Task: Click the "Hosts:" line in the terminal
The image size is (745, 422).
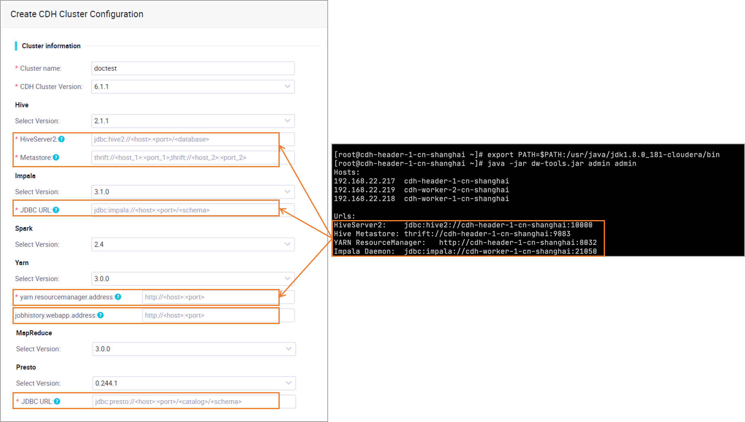Action: tap(347, 173)
